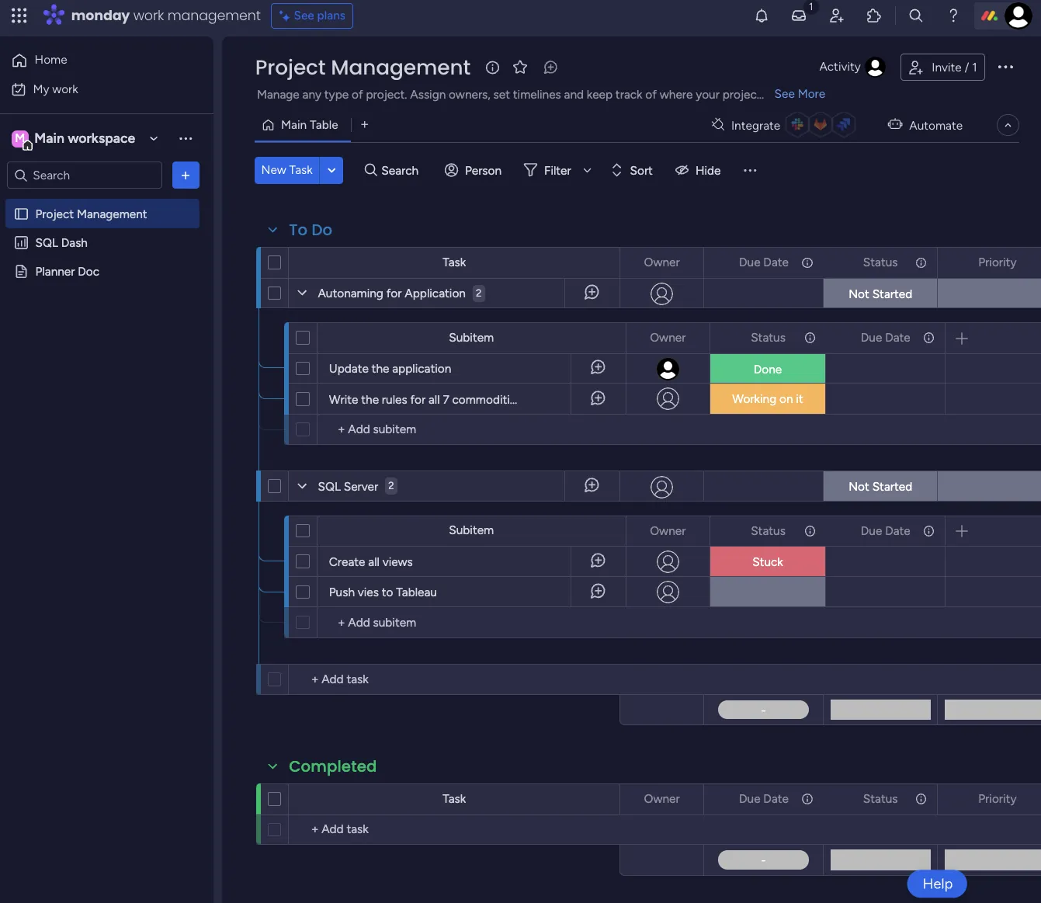1041x903 pixels.
Task: Select the SQL Server task checkbox
Action: coord(275,486)
